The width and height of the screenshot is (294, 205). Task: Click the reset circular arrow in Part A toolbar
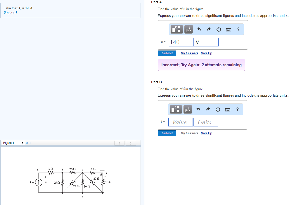pos(218,29)
